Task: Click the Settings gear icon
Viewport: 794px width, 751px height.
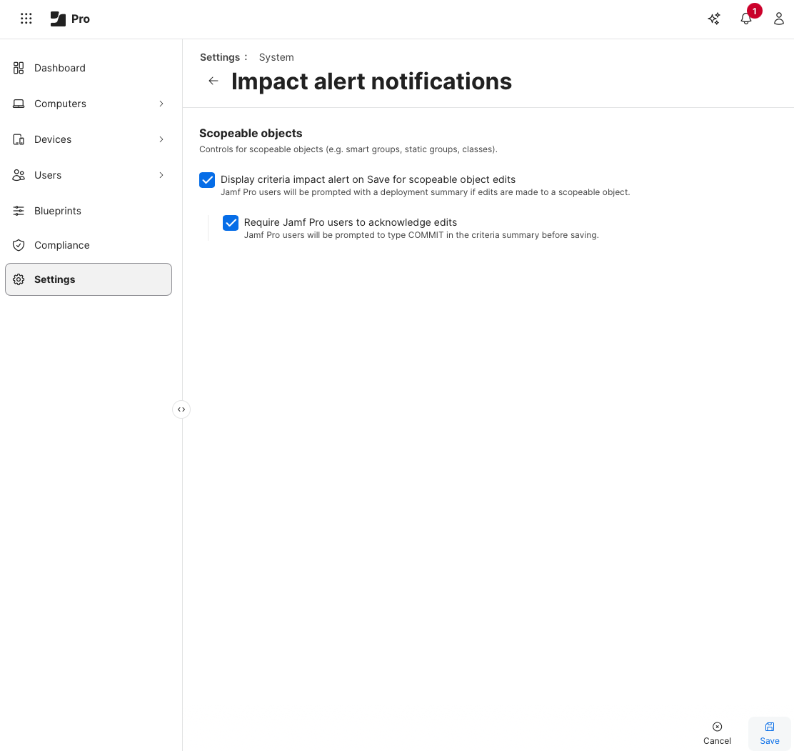Action: (x=19, y=279)
